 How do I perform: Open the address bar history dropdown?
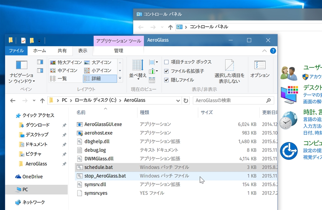click(178, 101)
